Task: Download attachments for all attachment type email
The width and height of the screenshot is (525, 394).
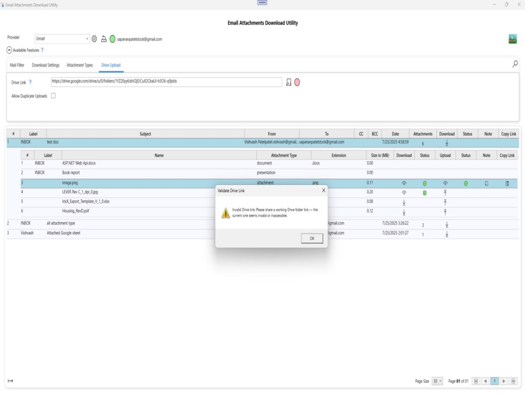Action: pyautogui.click(x=447, y=224)
